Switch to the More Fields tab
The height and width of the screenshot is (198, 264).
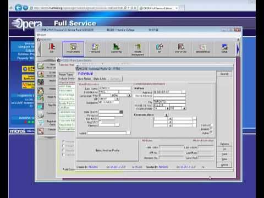point(84,79)
